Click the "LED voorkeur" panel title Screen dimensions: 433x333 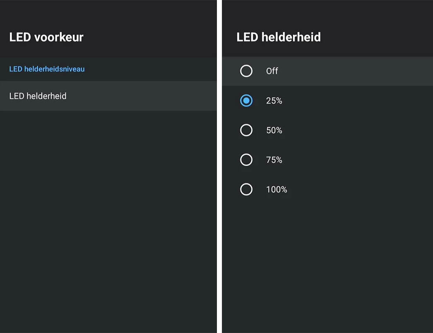[46, 37]
